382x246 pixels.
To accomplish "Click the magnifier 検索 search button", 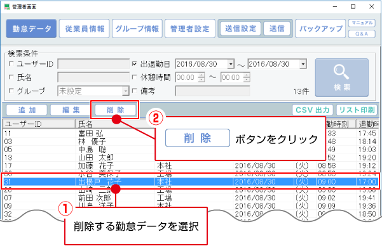I will click(342, 77).
